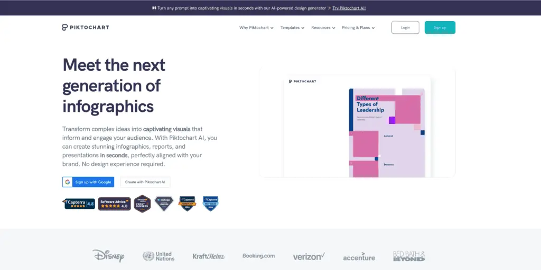This screenshot has width=541, height=270.
Task: Click the United Nations logo
Action: (x=158, y=256)
